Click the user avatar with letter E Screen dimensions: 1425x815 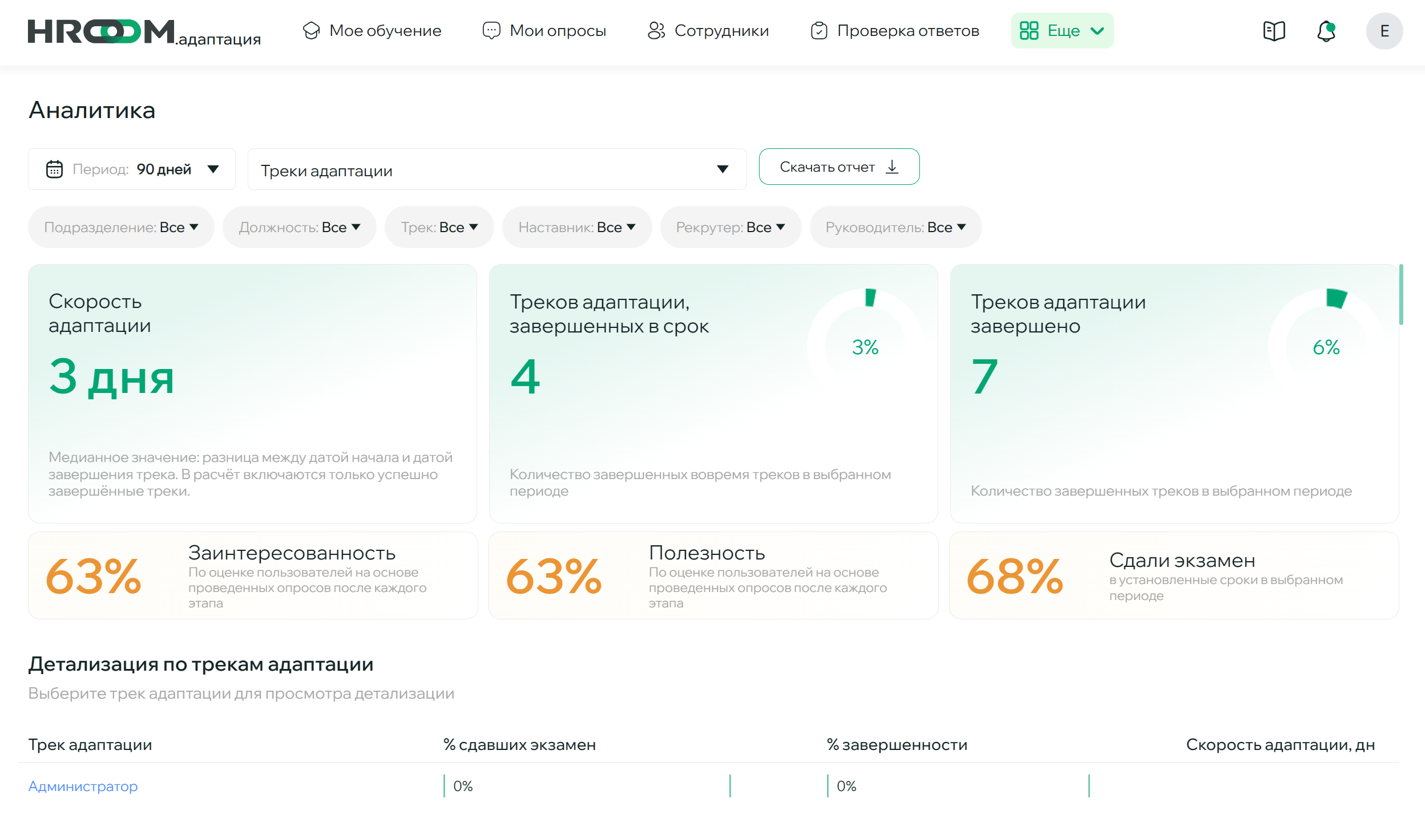[x=1384, y=31]
